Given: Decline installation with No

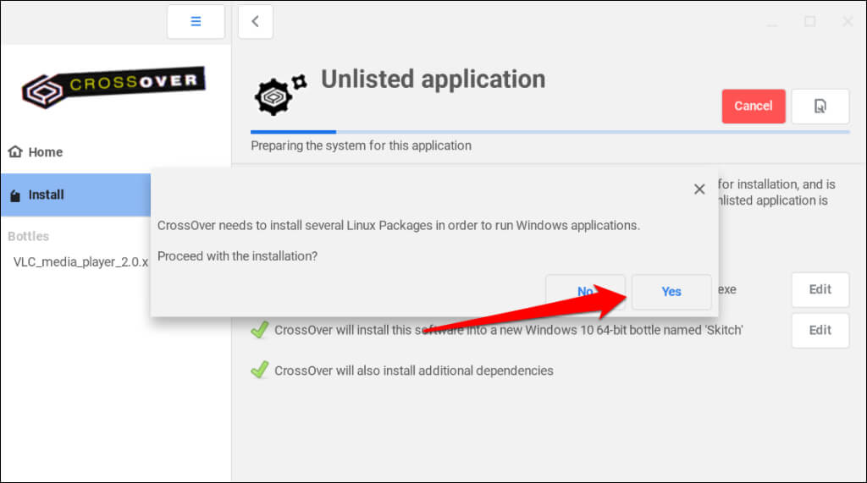Looking at the screenshot, I should [x=584, y=292].
